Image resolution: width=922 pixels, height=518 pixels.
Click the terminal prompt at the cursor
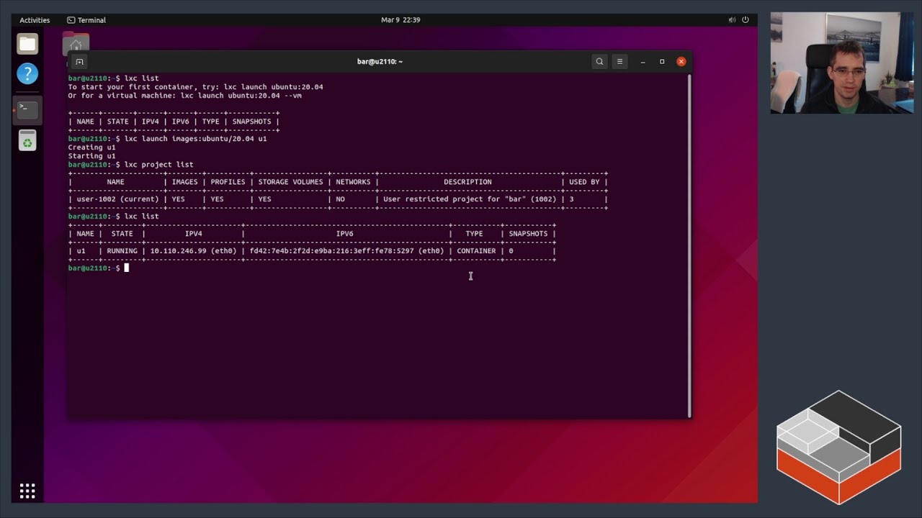tap(126, 268)
